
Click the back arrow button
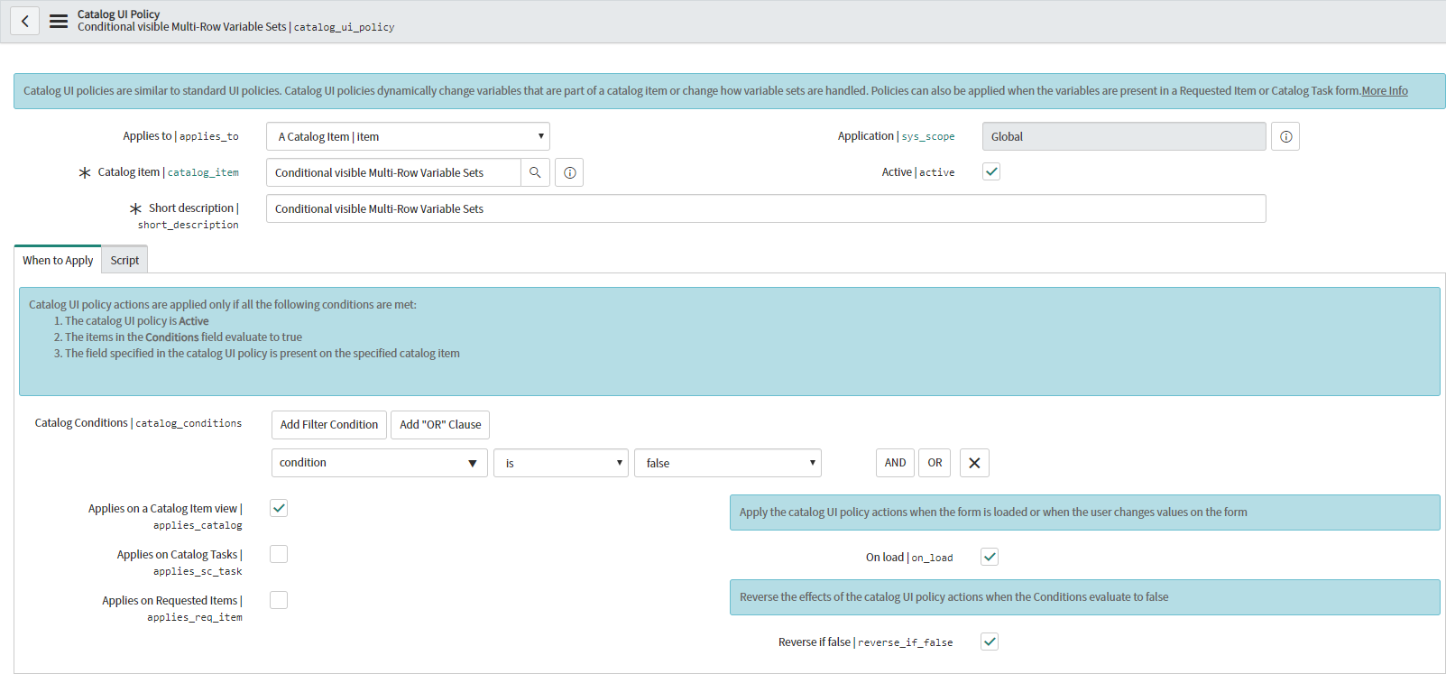pos(25,21)
